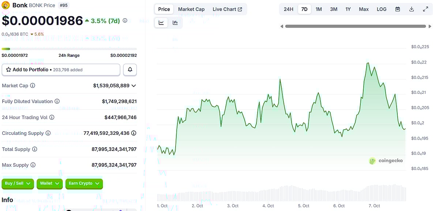
Task: Expand the Market Cap value dropdown
Action: coord(134,85)
